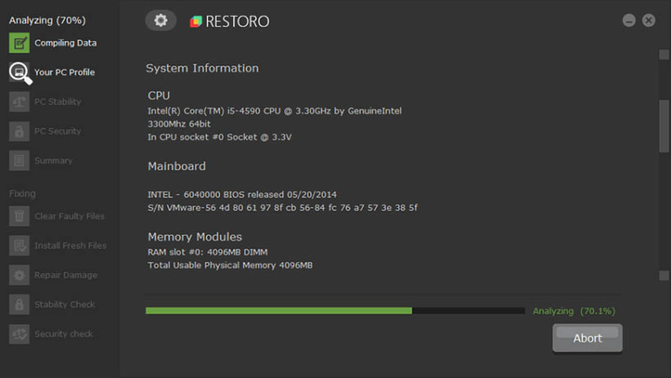Click the Your PC Profile magnifier icon
This screenshot has width=671, height=378.
19,72
